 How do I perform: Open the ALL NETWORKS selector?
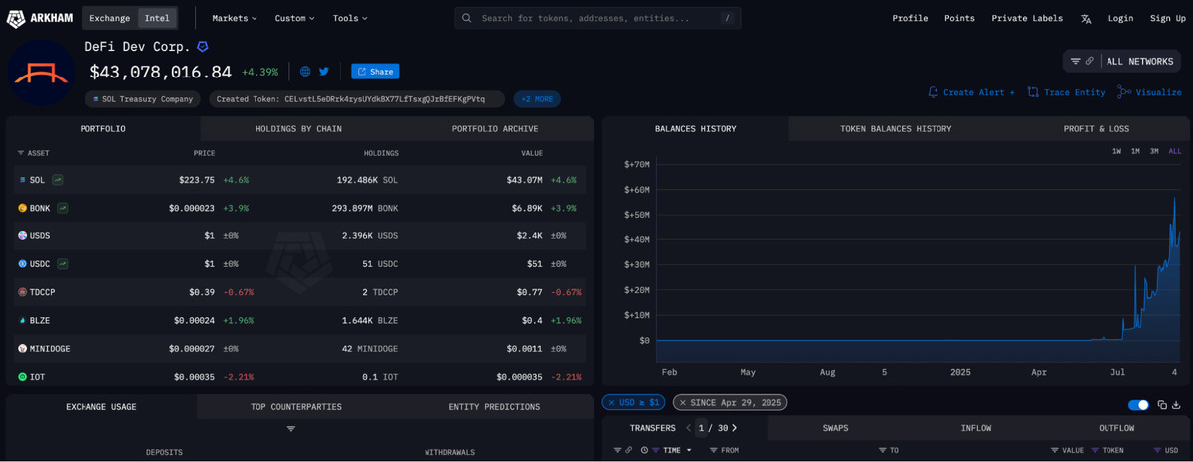pyautogui.click(x=1122, y=61)
